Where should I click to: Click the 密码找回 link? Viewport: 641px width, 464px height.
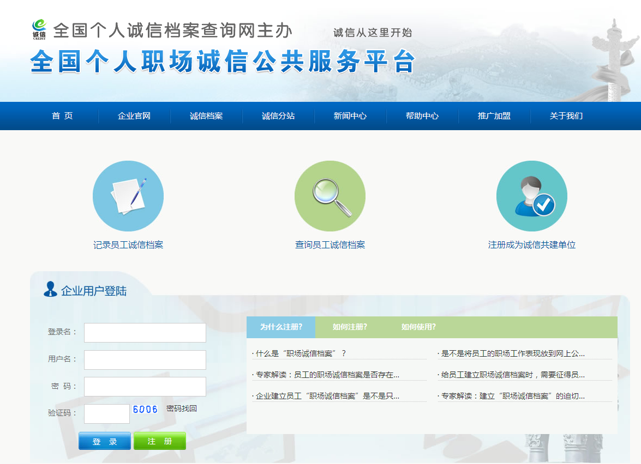[182, 408]
